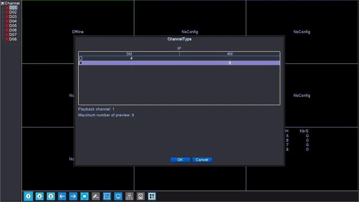
Task: Open the image color settings icon
Action: [x=107, y=196]
